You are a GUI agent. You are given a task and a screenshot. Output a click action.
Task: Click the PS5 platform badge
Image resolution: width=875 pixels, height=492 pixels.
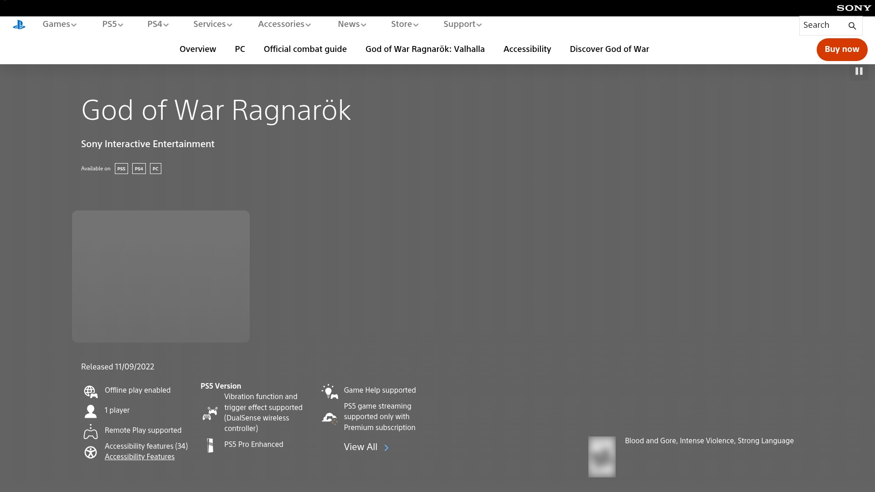pos(121,169)
